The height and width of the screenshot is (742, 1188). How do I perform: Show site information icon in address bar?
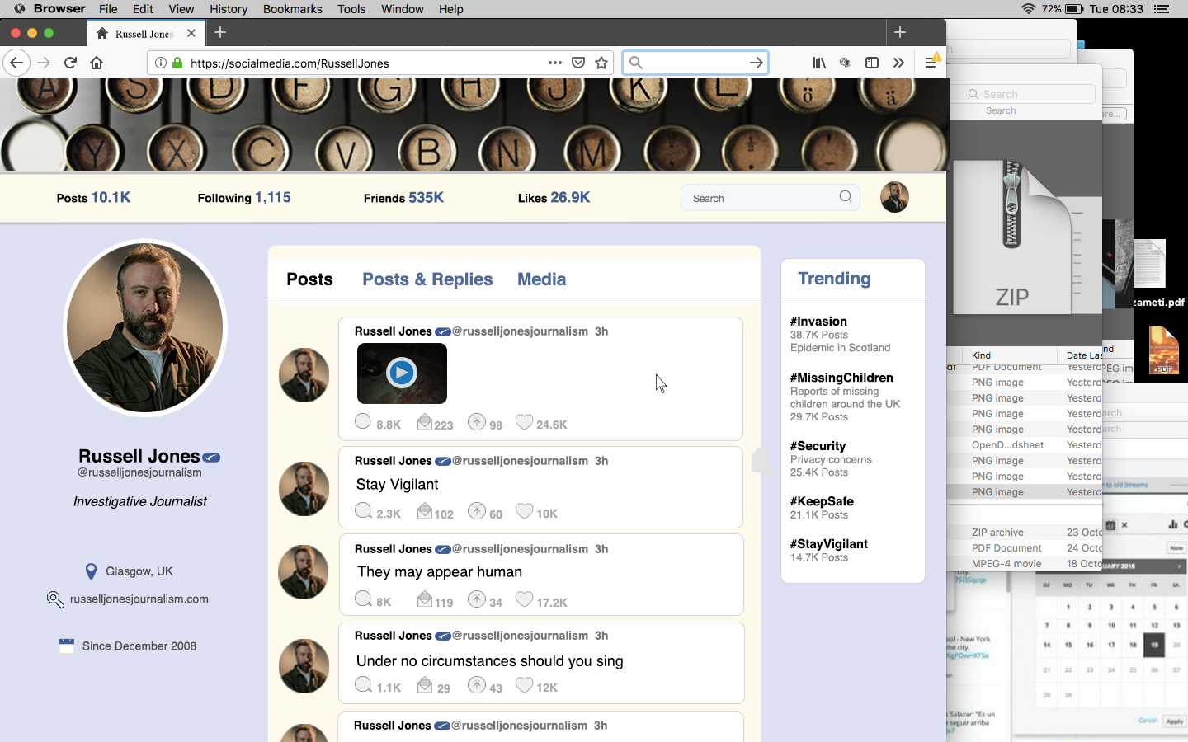(x=161, y=63)
